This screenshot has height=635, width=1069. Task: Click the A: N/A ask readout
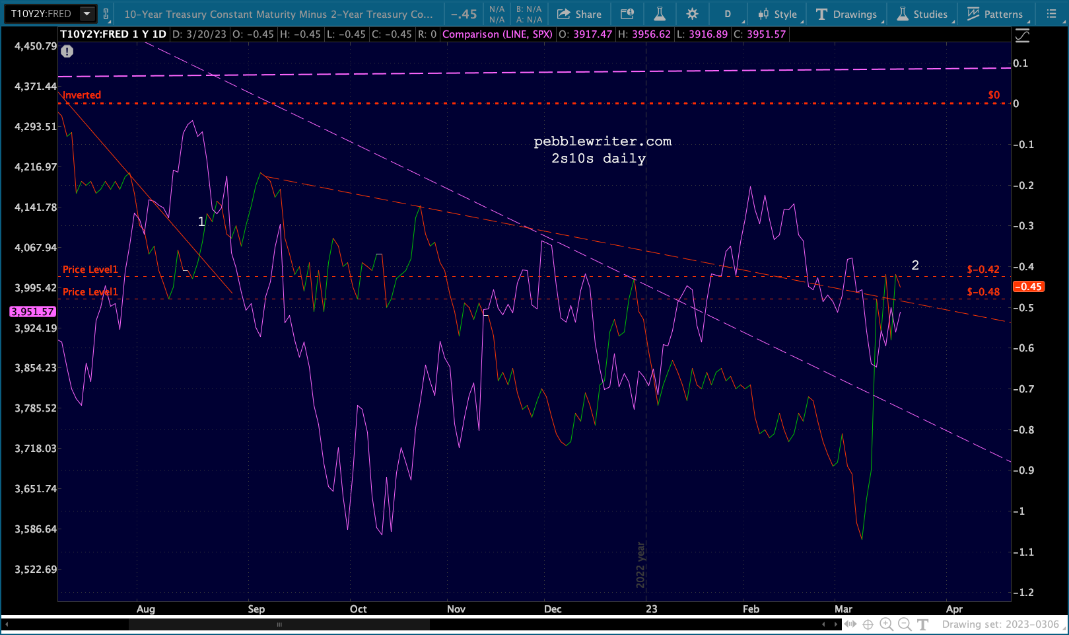click(529, 20)
